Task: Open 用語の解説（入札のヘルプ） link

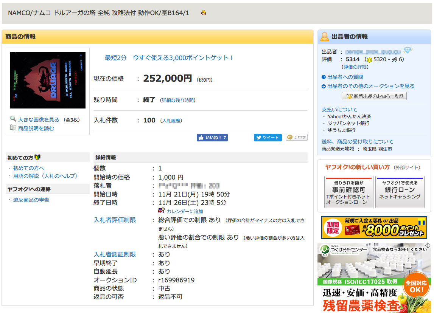Action: (45, 176)
